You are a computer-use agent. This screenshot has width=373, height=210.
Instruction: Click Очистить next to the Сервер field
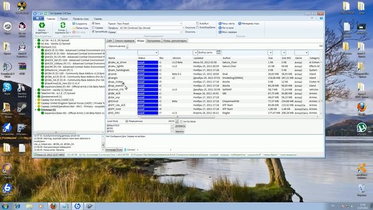[x=190, y=32]
